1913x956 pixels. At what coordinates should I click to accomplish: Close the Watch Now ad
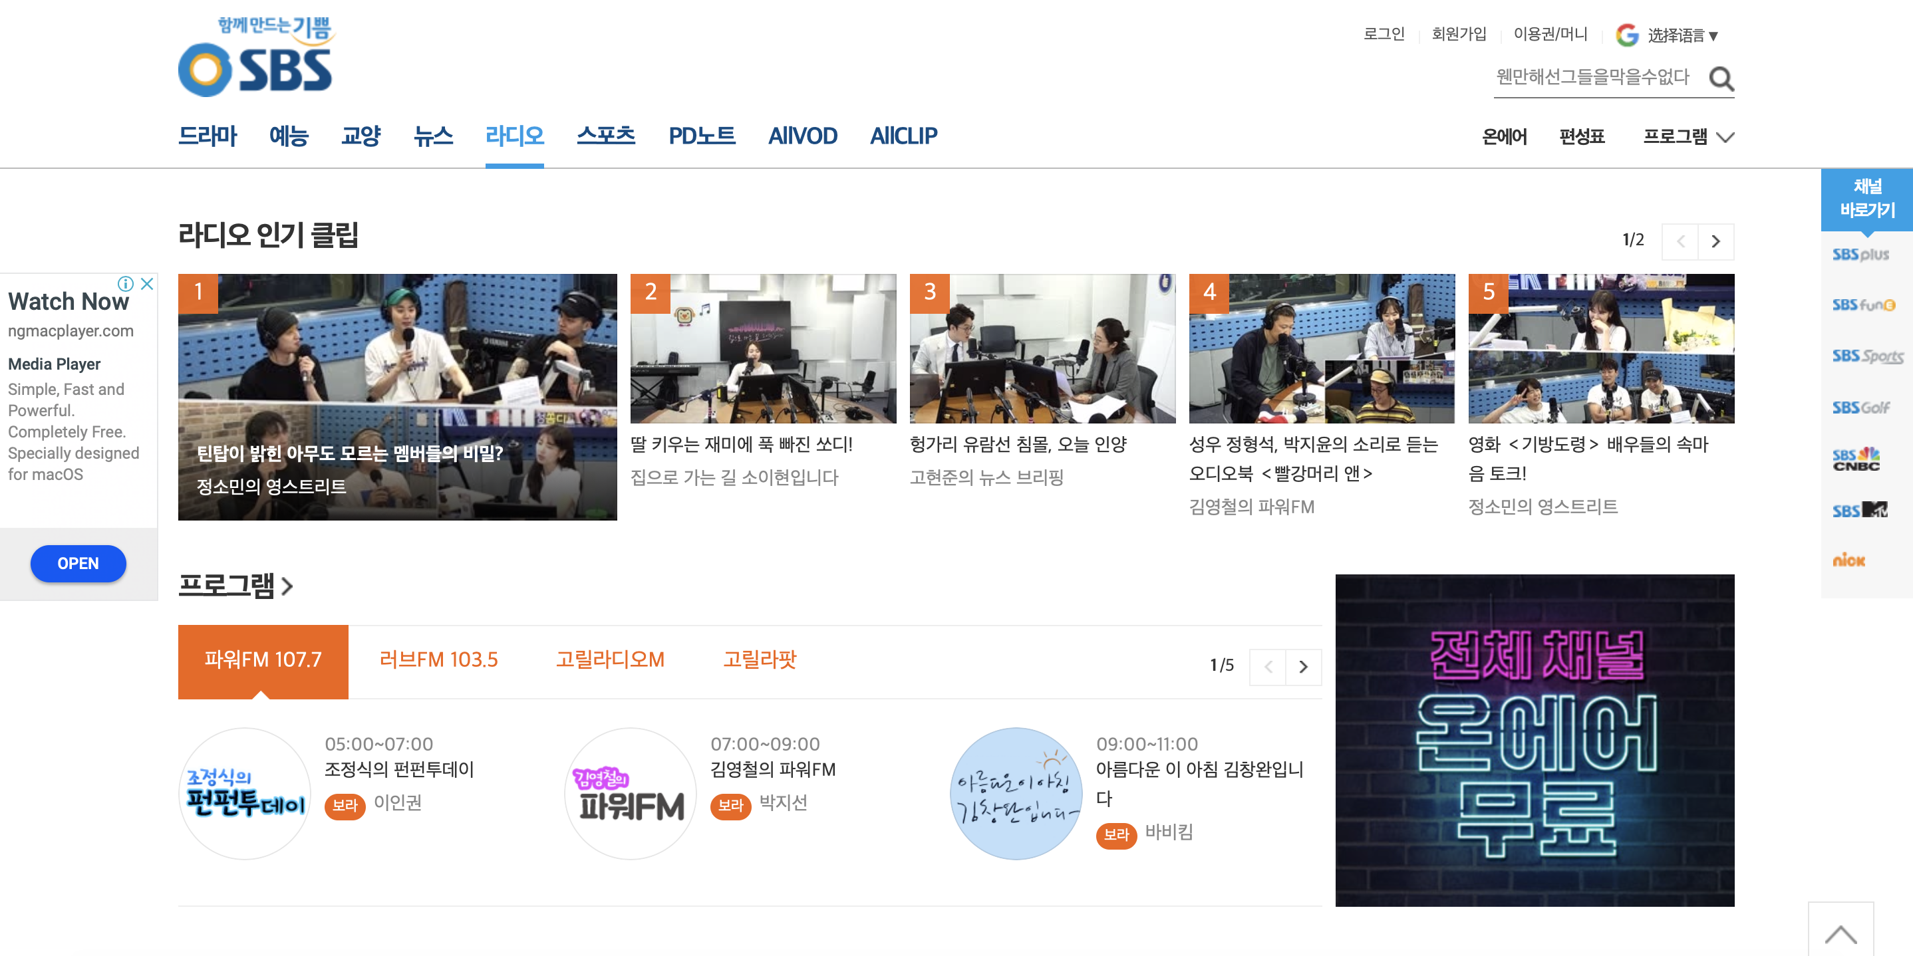pos(147,283)
